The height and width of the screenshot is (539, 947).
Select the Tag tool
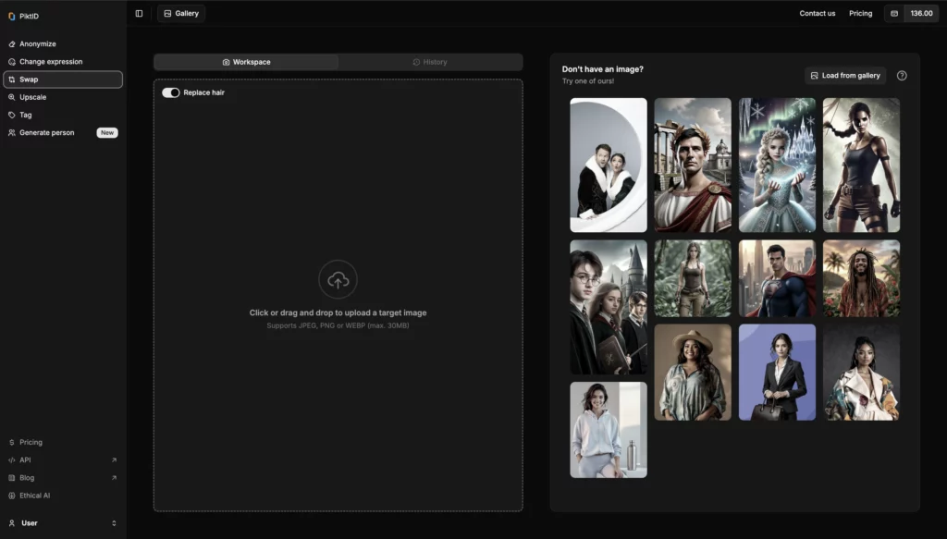[x=26, y=114]
